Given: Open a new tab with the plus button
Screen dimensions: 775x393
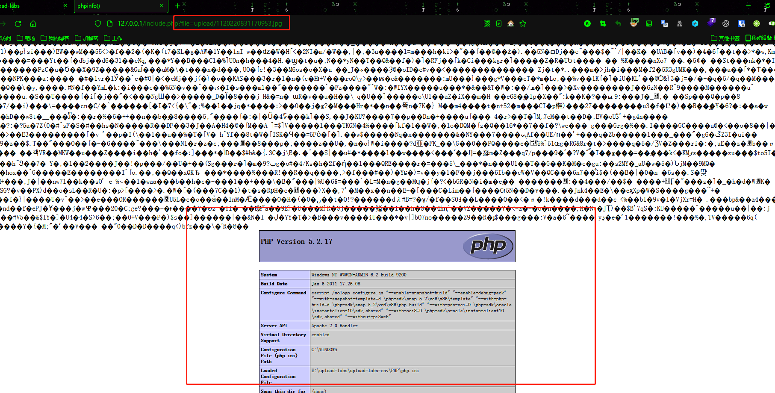Looking at the screenshot, I should tap(177, 6).
